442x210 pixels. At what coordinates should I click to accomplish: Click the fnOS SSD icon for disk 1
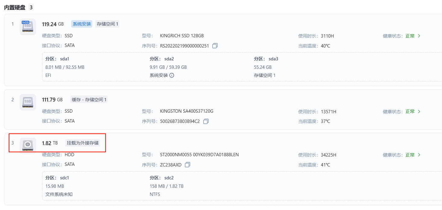tap(28, 27)
